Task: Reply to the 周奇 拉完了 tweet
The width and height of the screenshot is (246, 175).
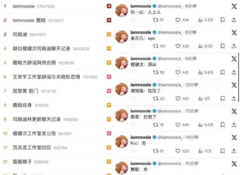Action: coord(133,125)
